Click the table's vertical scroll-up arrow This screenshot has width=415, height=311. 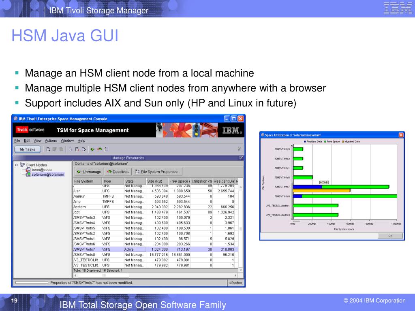pos(241,187)
